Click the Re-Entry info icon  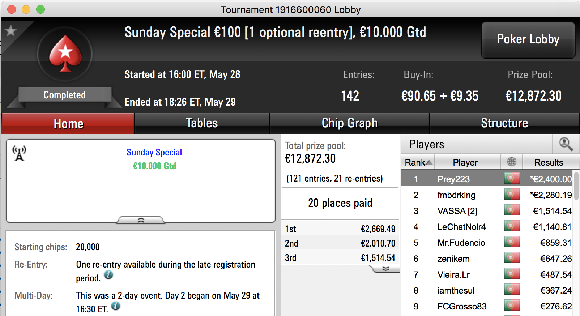coord(108,275)
